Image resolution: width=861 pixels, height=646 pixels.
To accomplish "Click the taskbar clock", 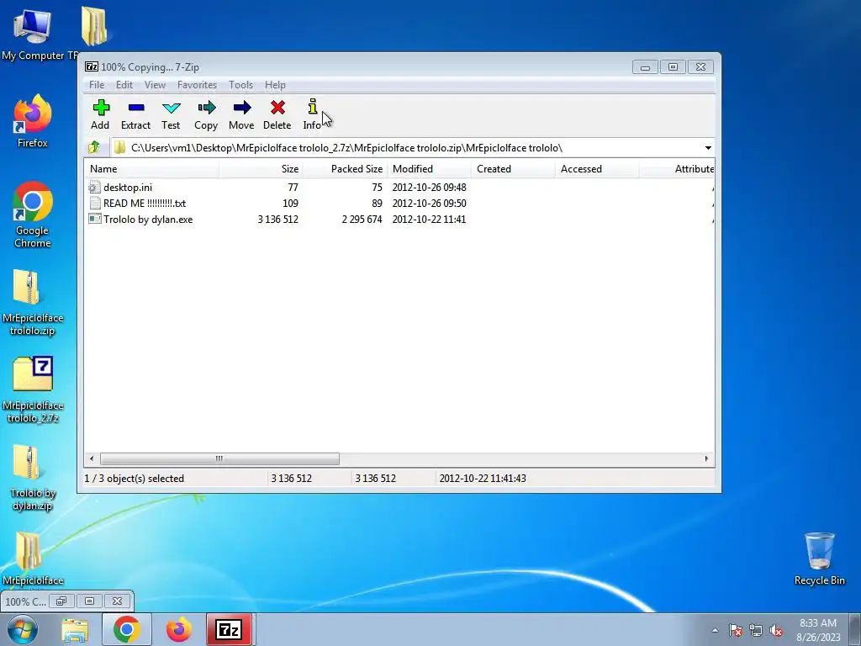I will coord(818,630).
